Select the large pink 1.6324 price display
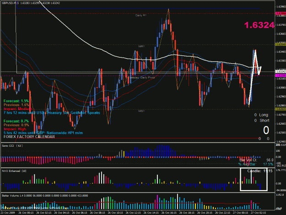 click(x=259, y=25)
